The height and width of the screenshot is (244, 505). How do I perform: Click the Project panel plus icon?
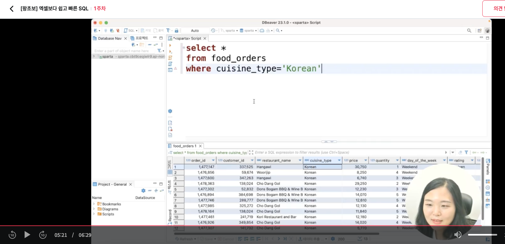click(156, 191)
